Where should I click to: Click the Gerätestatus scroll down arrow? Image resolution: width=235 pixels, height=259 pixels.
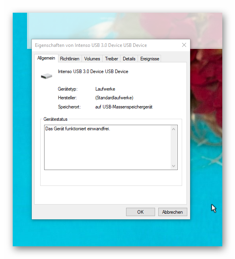[173, 166]
